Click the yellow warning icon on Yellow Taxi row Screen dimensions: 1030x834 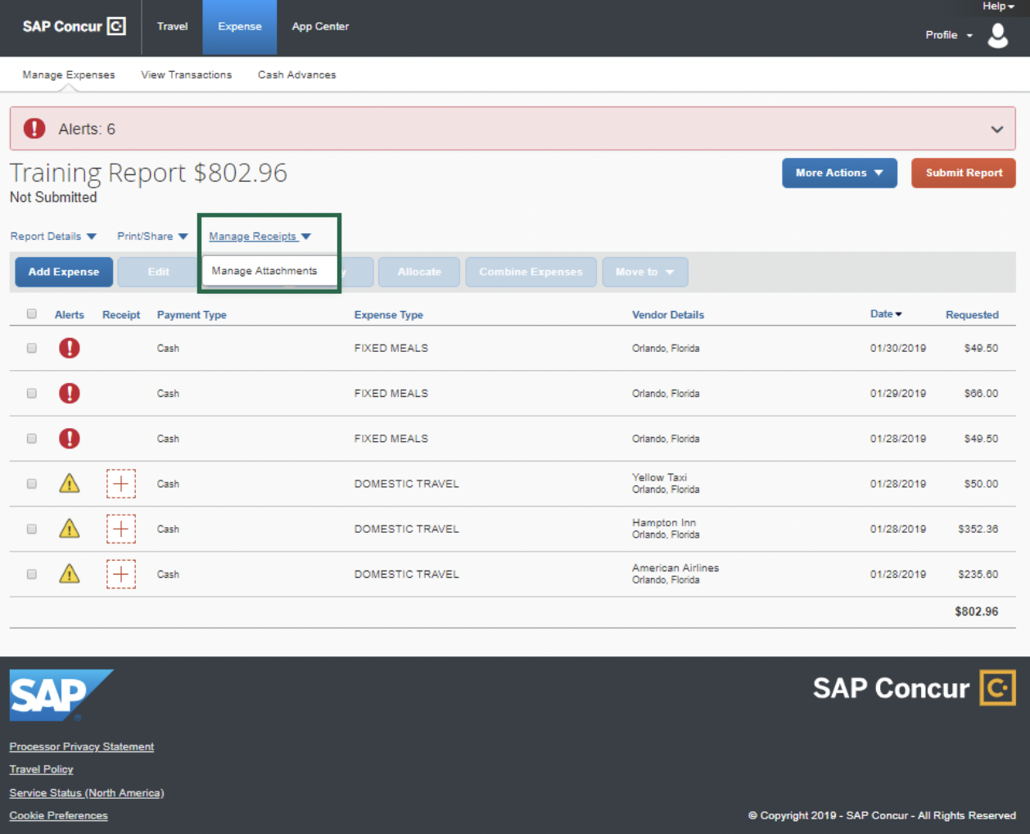70,484
